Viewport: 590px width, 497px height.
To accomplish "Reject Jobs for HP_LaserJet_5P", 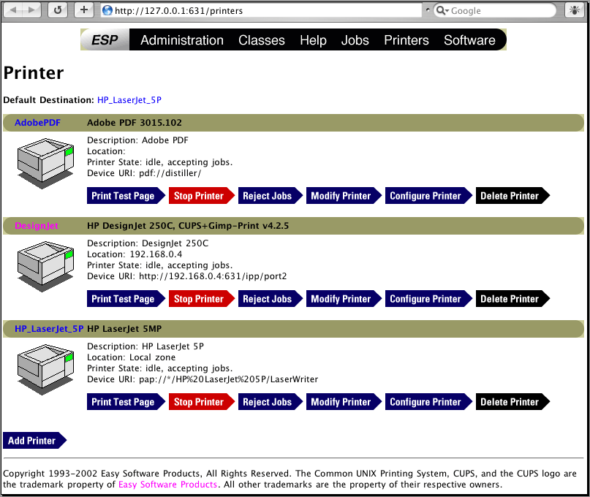I will pyautogui.click(x=270, y=402).
